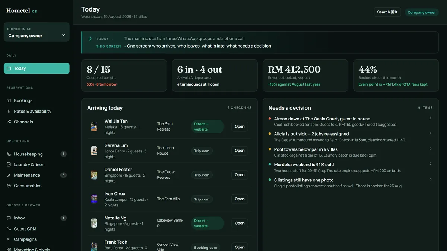Open the Housekeeping sidebar icon
The image size is (447, 251).
coord(9,154)
